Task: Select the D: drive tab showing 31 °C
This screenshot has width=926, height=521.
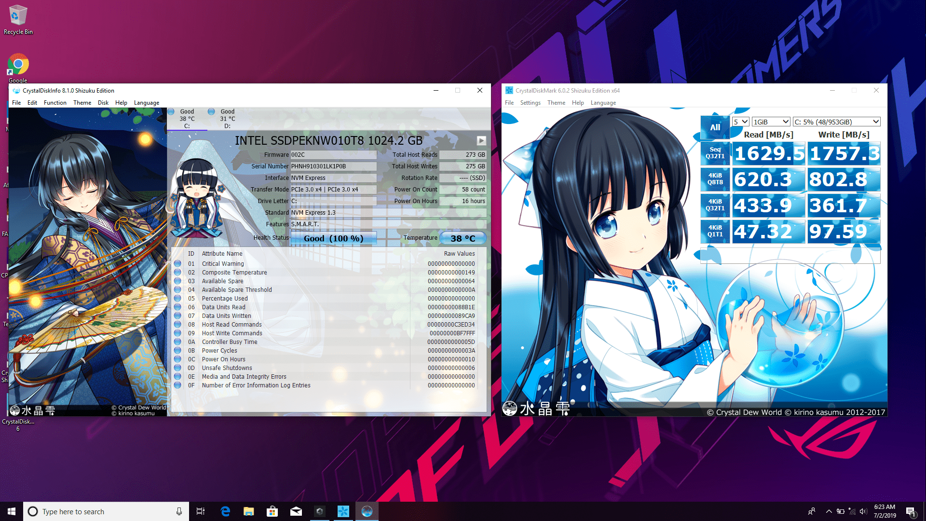Action: click(228, 119)
